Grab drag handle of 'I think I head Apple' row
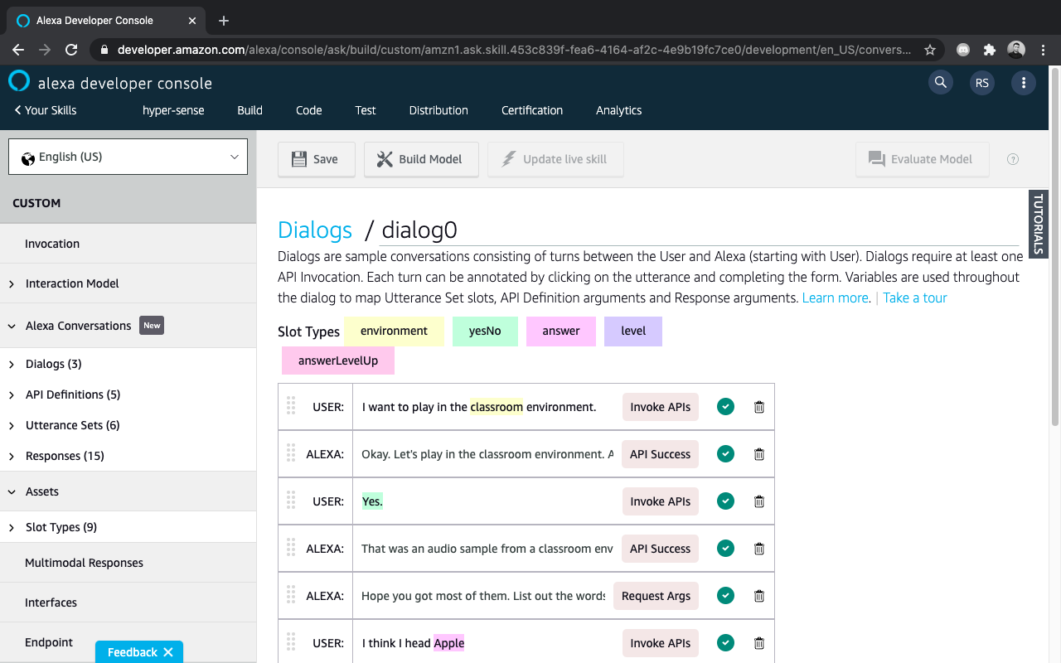 [291, 641]
